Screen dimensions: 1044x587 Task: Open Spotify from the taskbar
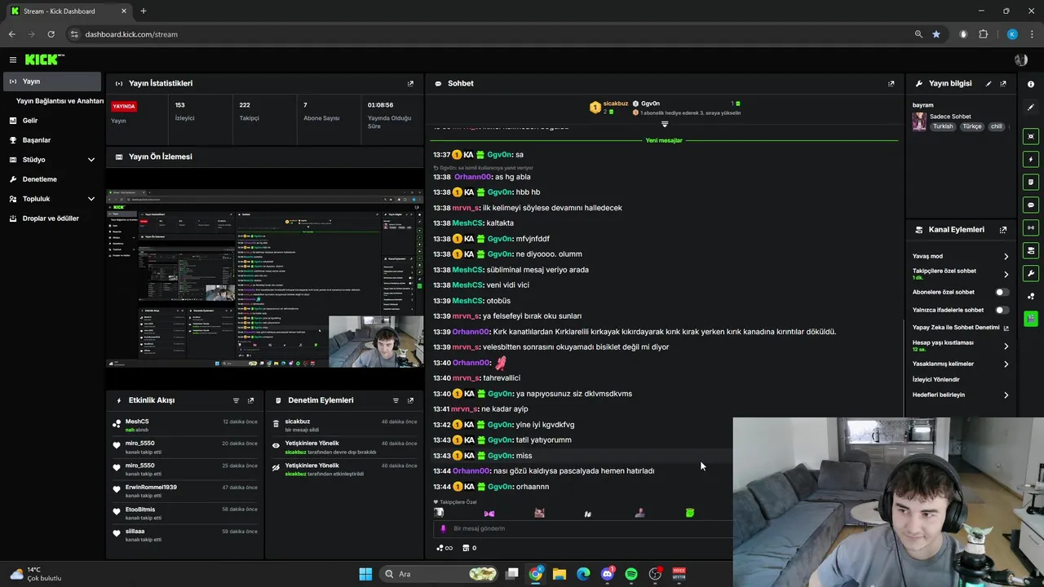point(631,574)
